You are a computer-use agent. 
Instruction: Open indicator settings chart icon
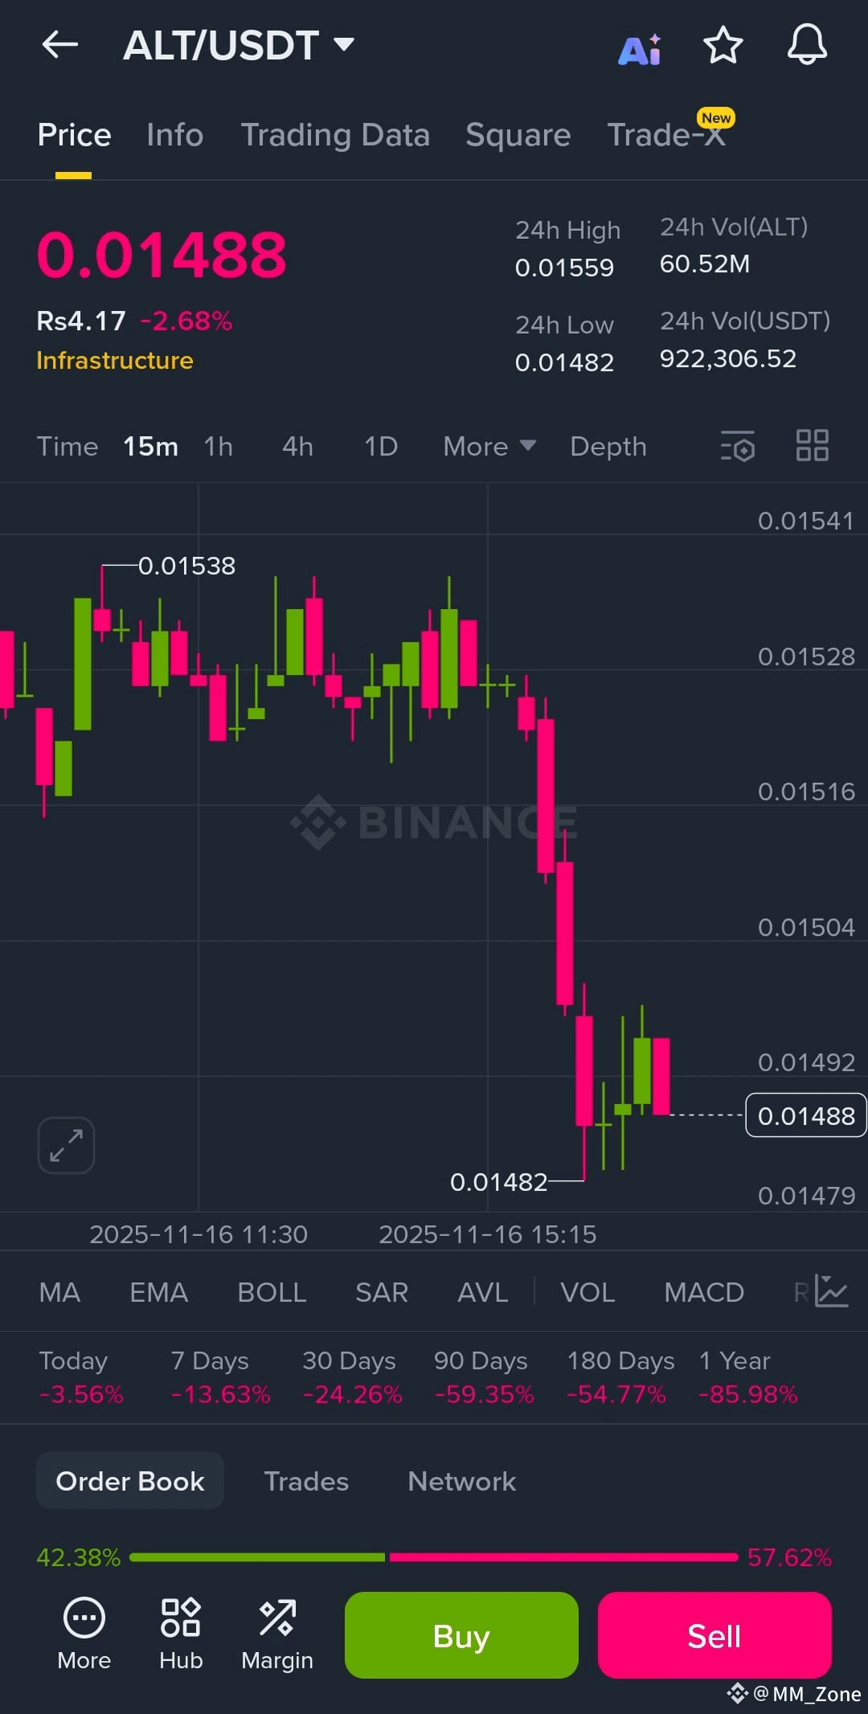click(831, 1291)
